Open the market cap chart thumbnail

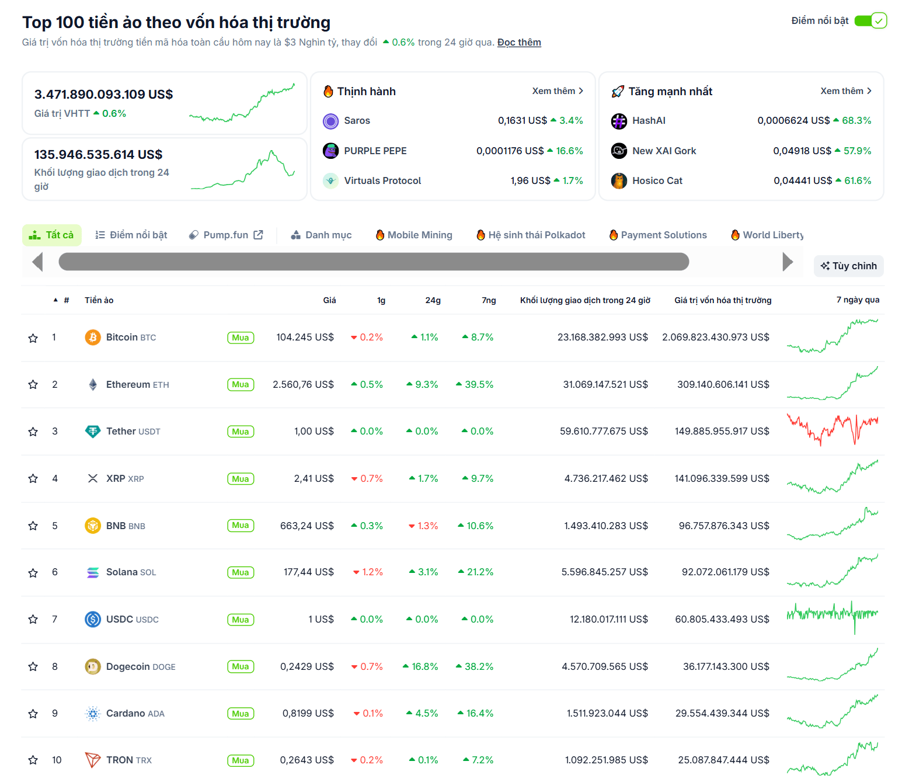tap(242, 103)
